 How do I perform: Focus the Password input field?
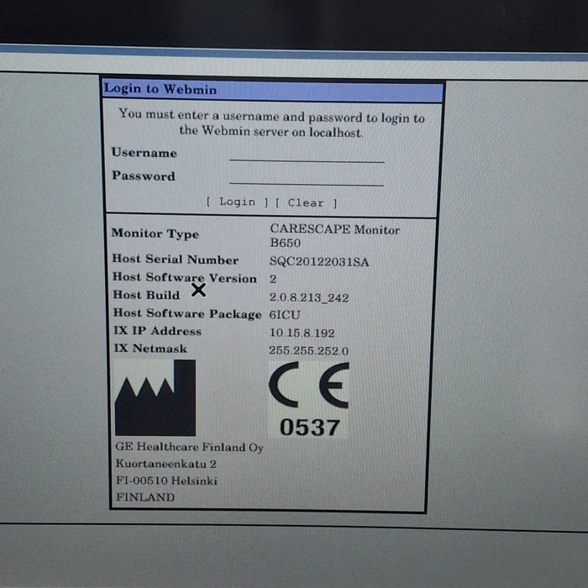pyautogui.click(x=307, y=178)
